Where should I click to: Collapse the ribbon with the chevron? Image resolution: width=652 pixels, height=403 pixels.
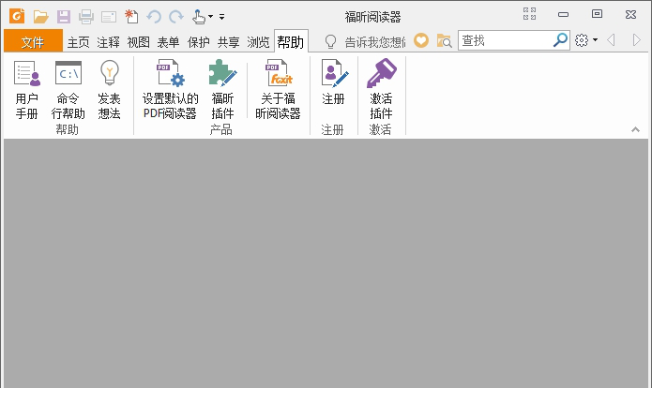[635, 129]
